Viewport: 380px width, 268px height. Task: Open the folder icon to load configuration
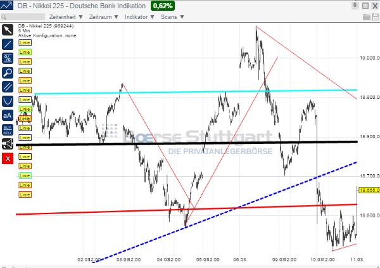[x=367, y=17]
